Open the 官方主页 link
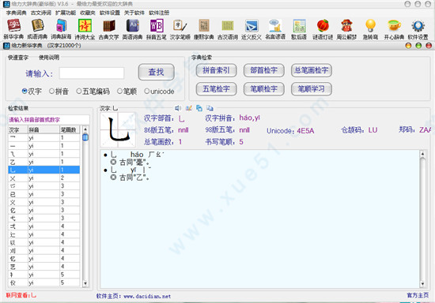 pos(418,295)
